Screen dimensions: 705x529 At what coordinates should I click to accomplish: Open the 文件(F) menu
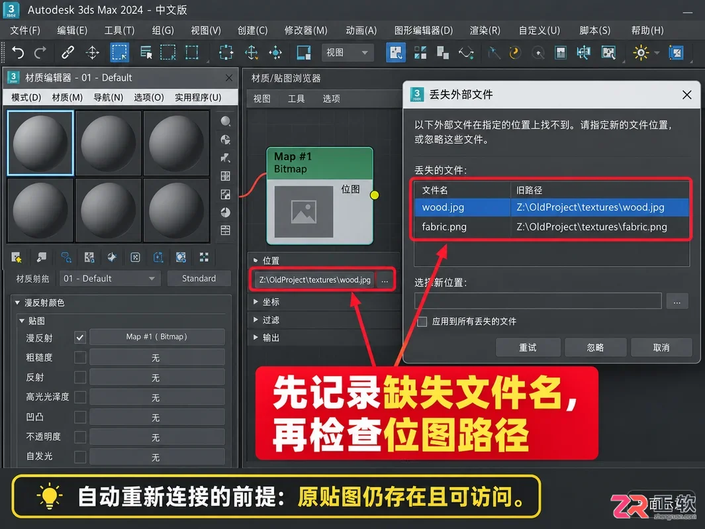(x=25, y=30)
